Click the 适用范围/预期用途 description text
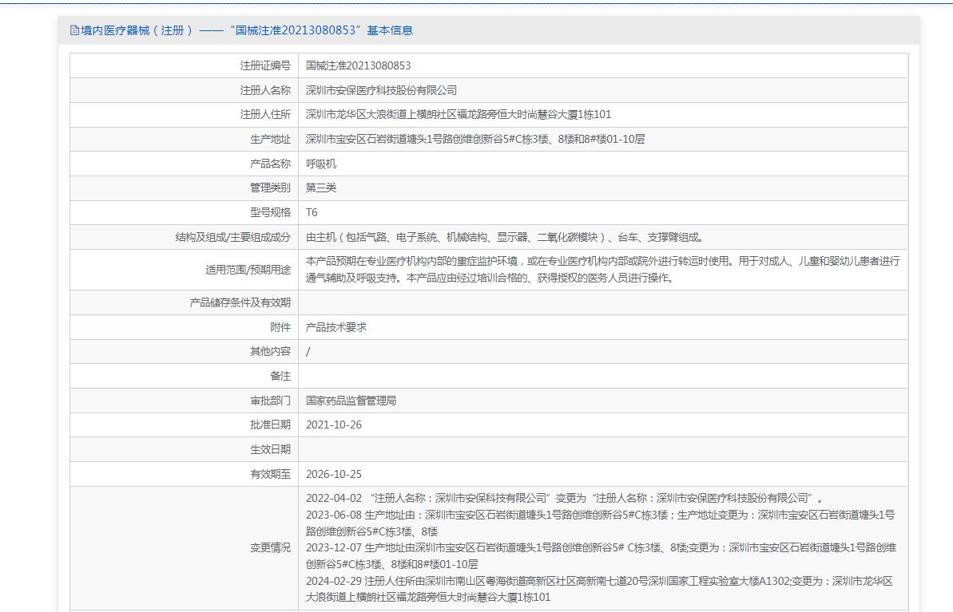This screenshot has width=953, height=612. click(x=602, y=270)
